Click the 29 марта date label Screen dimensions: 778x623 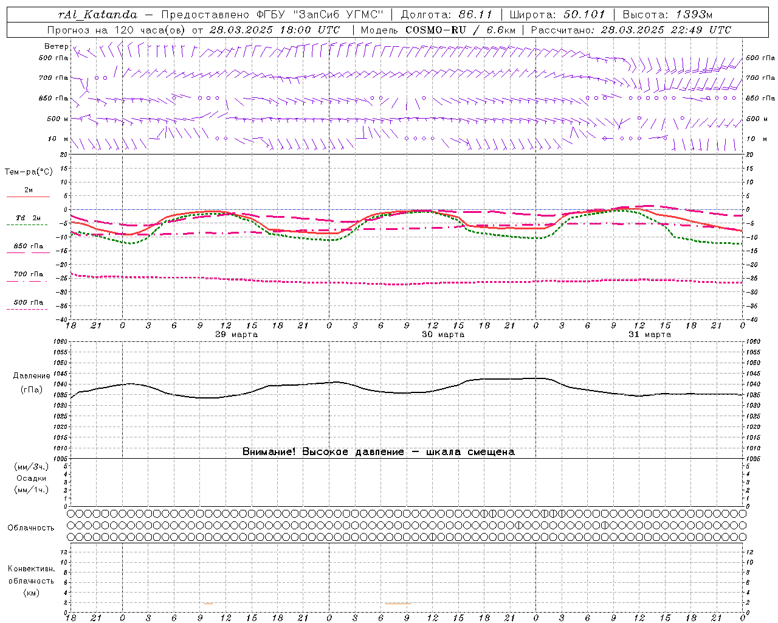236,335
